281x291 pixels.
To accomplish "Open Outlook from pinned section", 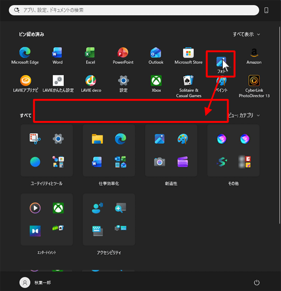I will [x=156, y=56].
